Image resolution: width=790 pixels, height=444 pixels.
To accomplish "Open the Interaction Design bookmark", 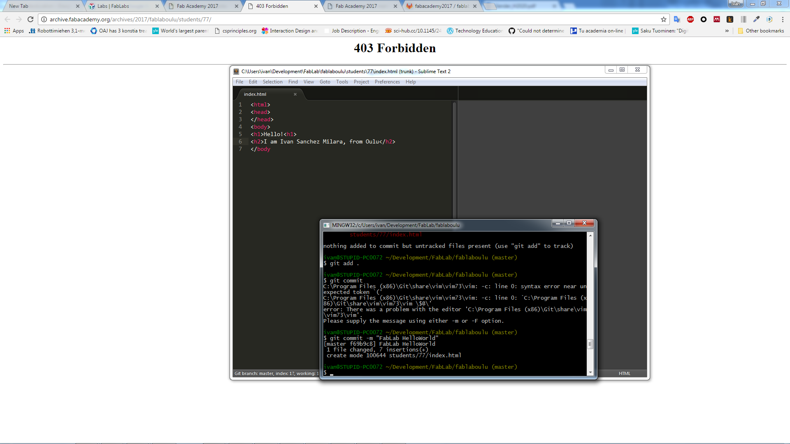I will (290, 31).
